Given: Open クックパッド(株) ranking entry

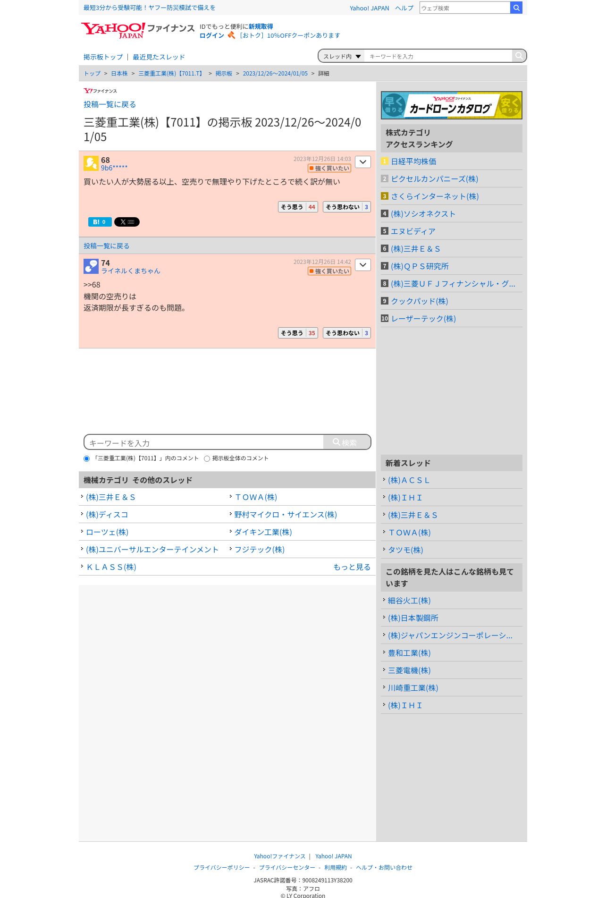Looking at the screenshot, I should point(419,301).
